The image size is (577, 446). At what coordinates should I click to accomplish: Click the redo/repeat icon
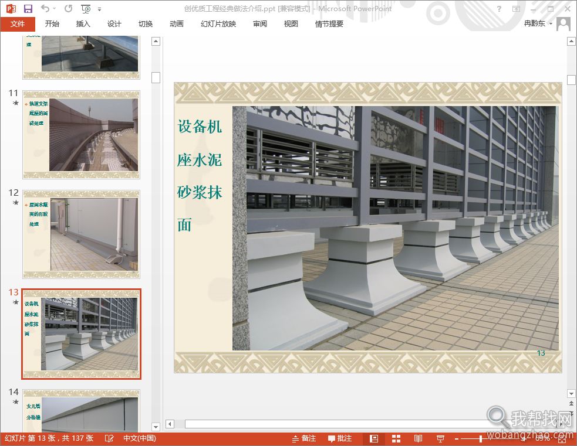click(69, 8)
